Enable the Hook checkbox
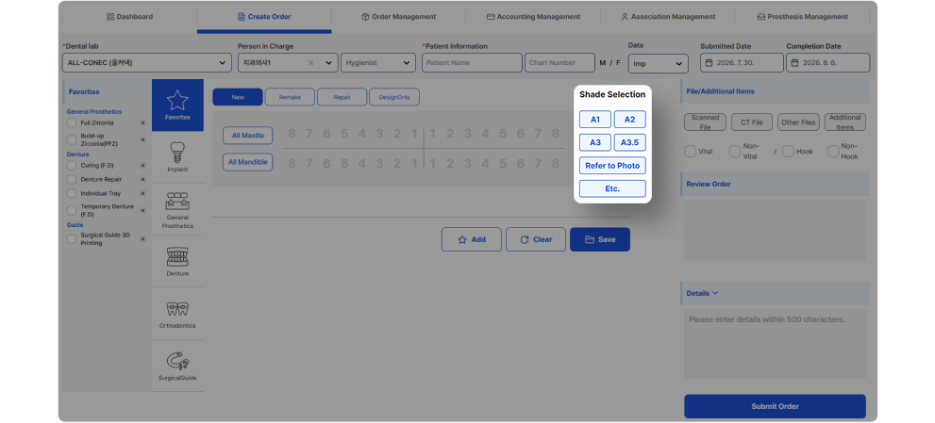 coord(788,152)
